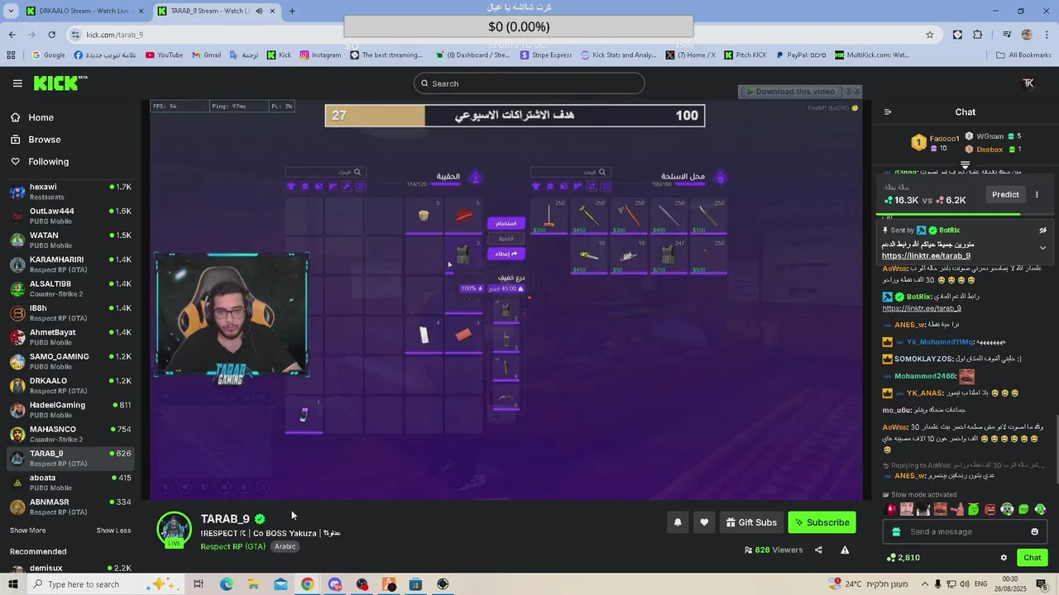Open the Kick hamburger sidebar menu
This screenshot has width=1059, height=595.
click(17, 83)
